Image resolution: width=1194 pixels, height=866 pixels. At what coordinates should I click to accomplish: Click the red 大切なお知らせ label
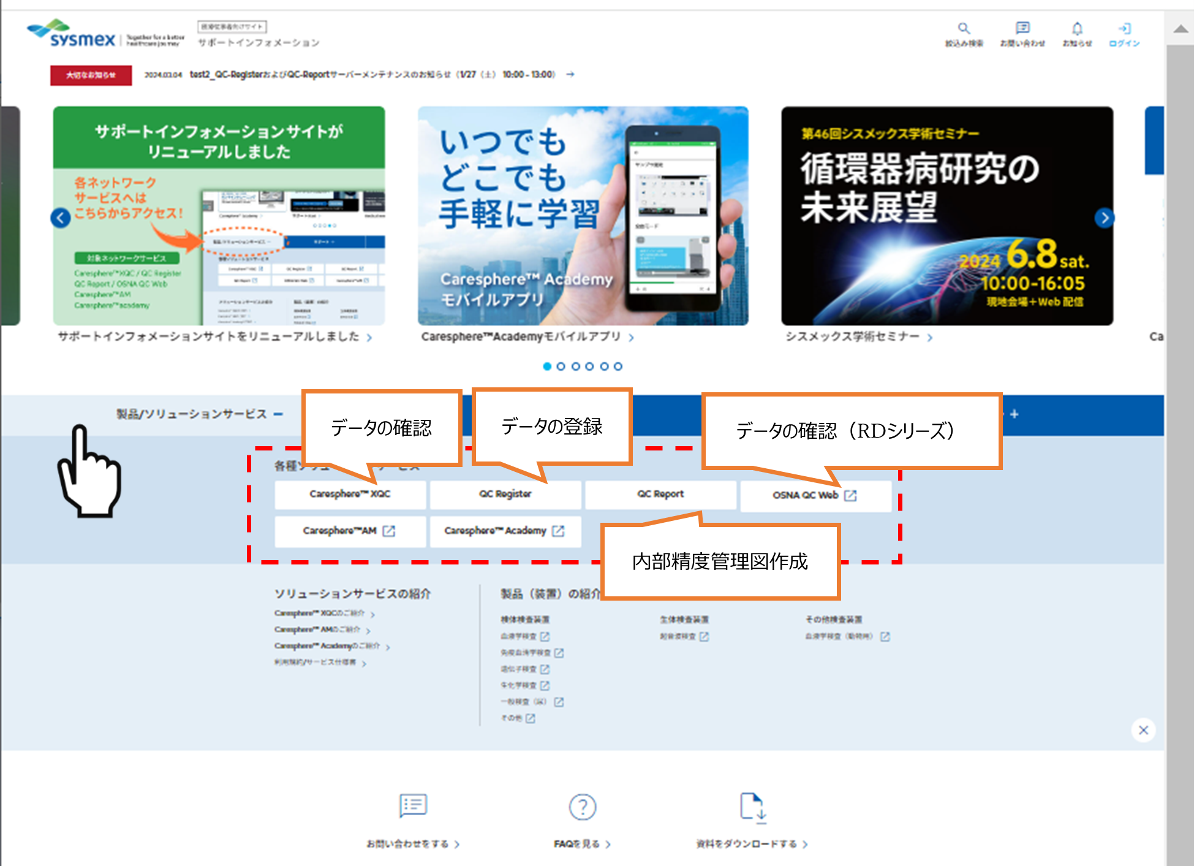pyautogui.click(x=91, y=75)
